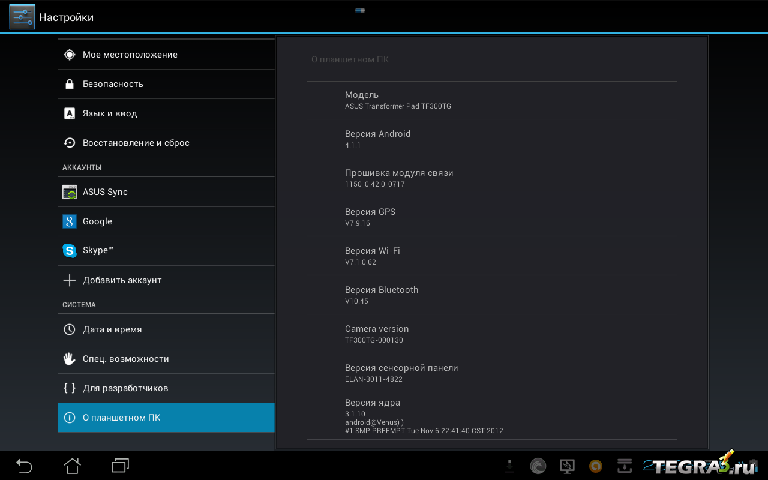768x480 pixels.
Task: Click the Прошивка модуля связи entry
Action: 491,178
